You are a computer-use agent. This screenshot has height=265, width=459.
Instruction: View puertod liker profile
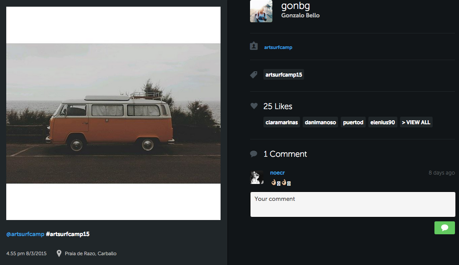(x=353, y=122)
